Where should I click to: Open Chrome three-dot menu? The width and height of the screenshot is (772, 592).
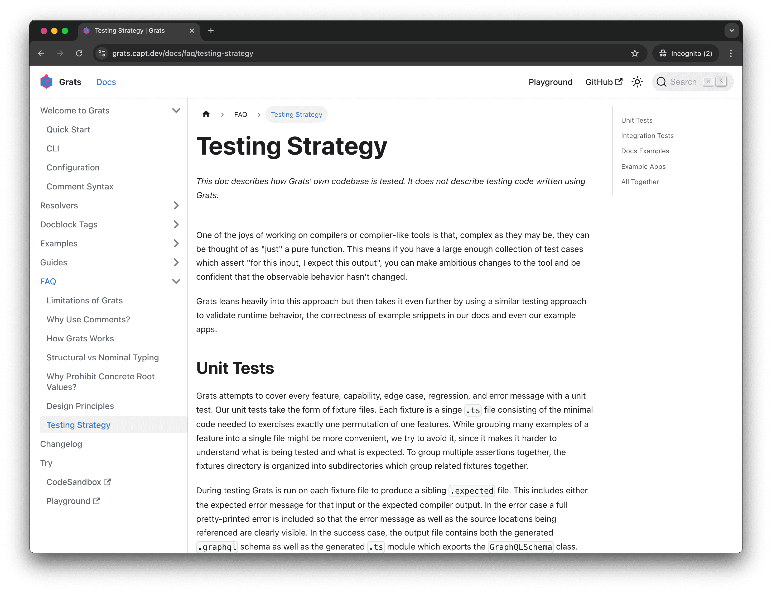[731, 53]
